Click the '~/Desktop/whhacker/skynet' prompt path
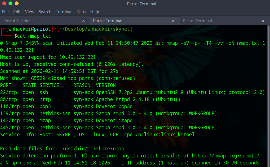This screenshot has height=167, width=270. pos(94,29)
